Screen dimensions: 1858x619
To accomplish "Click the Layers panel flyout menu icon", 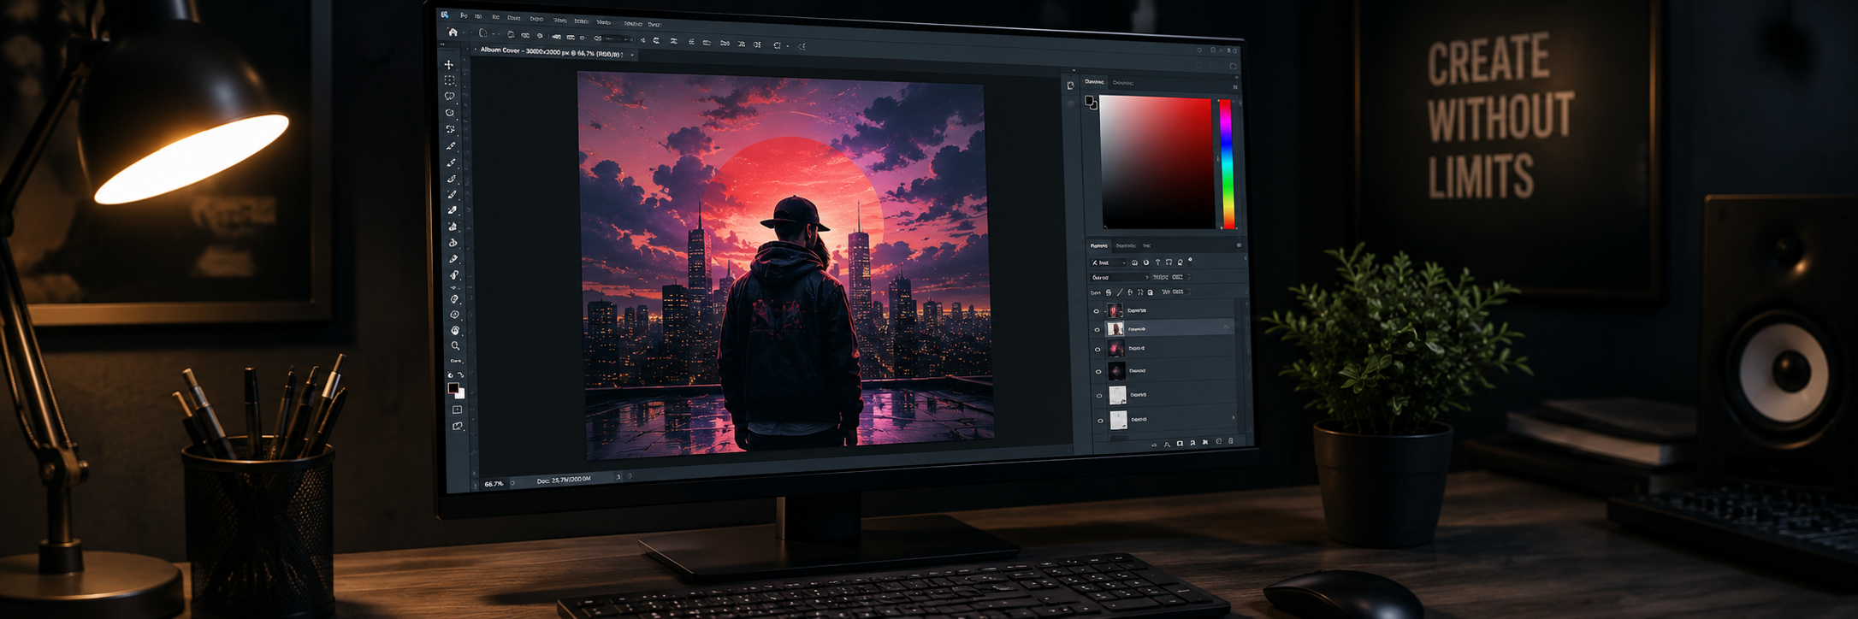I will click(1239, 245).
